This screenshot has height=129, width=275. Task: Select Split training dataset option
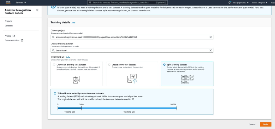pyautogui.click(x=164, y=64)
